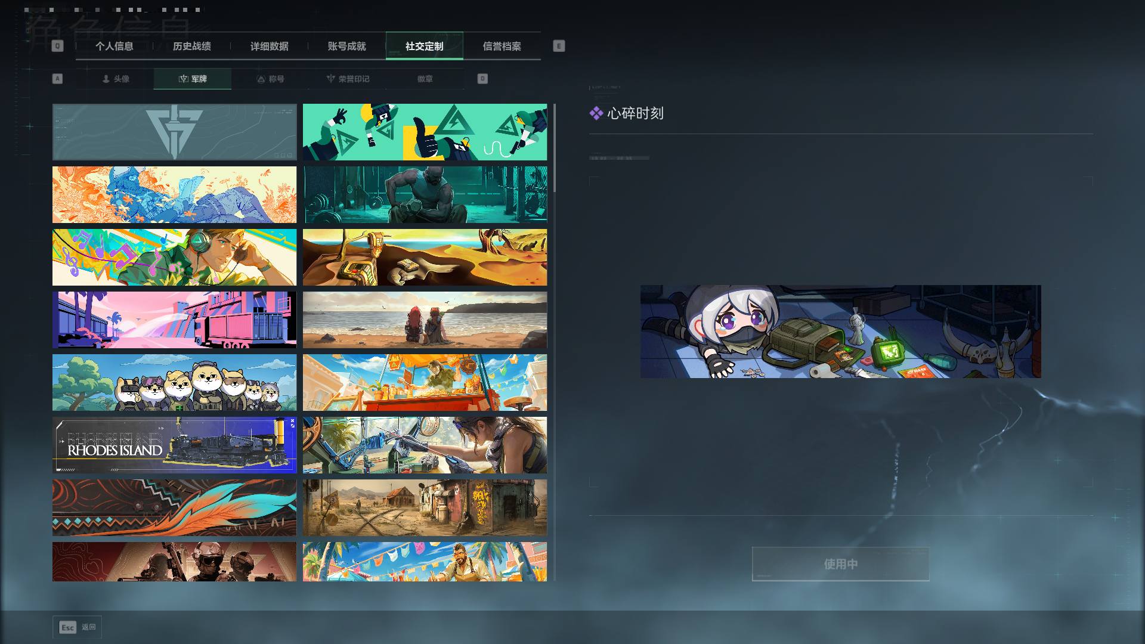Click the 使用中 in-use button
This screenshot has height=644, width=1145.
tap(841, 564)
